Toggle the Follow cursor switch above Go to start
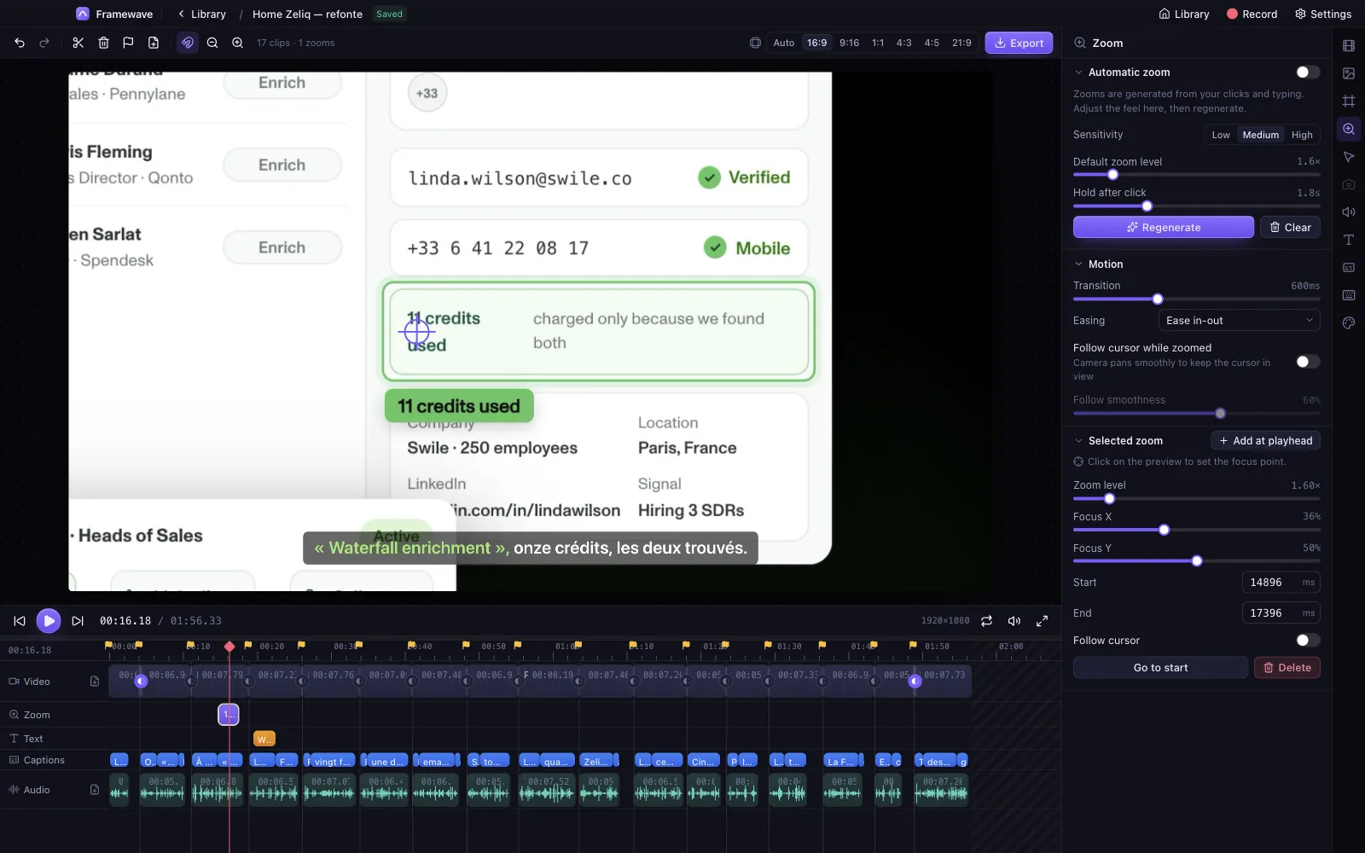The width and height of the screenshot is (1365, 853). pos(1308,641)
